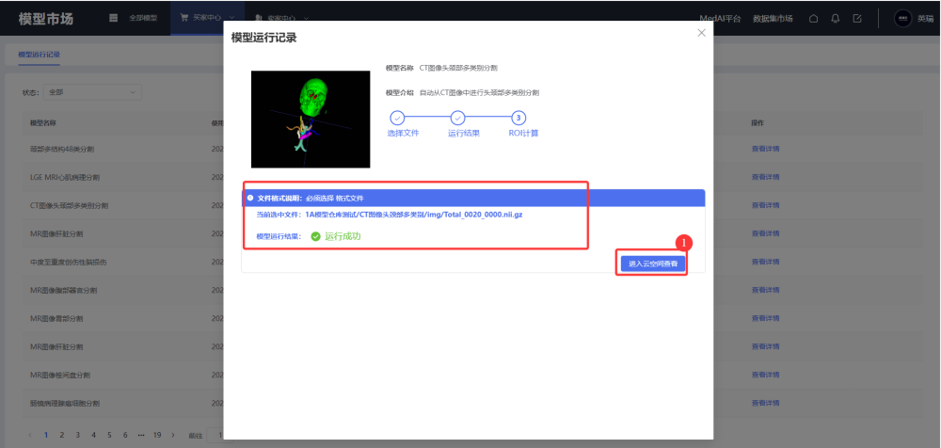Go to 数据集市场 link
The height and width of the screenshot is (448, 941).
click(773, 19)
